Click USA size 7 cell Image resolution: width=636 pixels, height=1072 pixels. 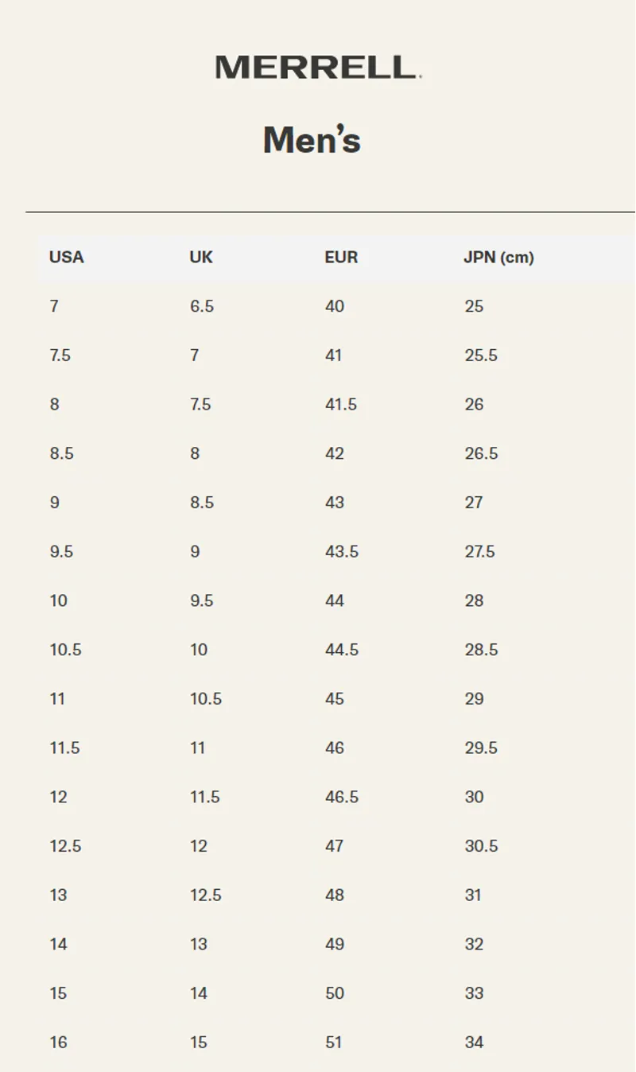(x=54, y=306)
